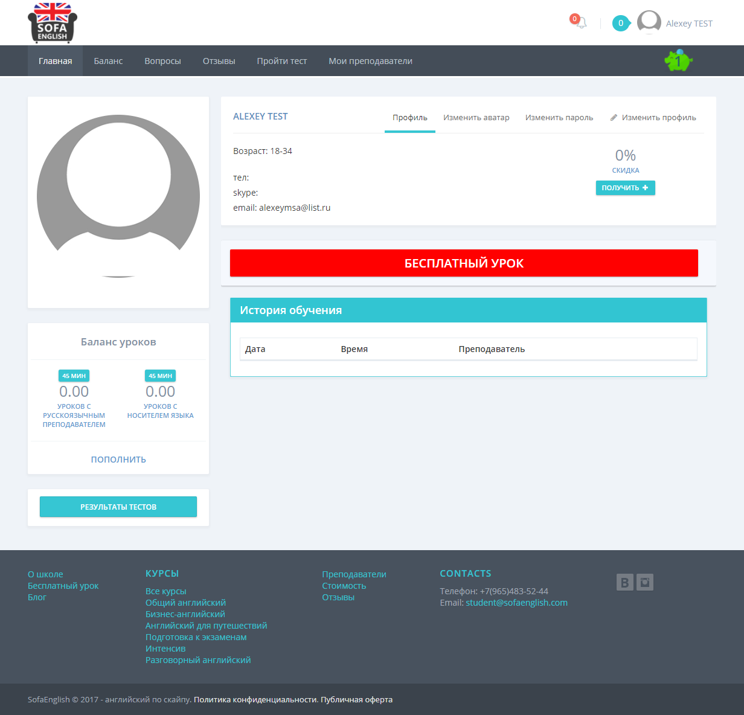Open Публичная оферта link
This screenshot has height=715, width=744.
[x=357, y=700]
